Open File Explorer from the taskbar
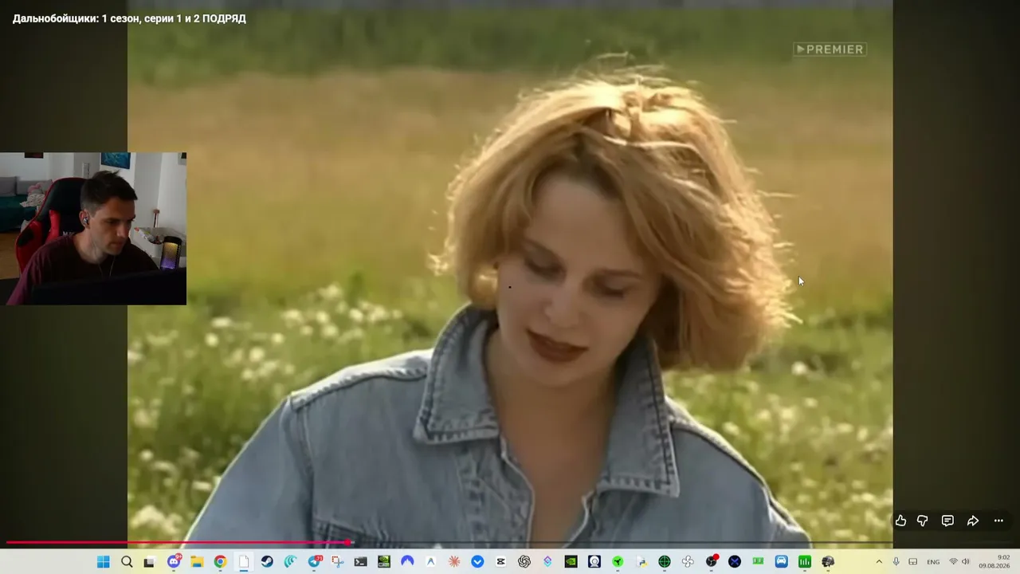 coord(197,562)
